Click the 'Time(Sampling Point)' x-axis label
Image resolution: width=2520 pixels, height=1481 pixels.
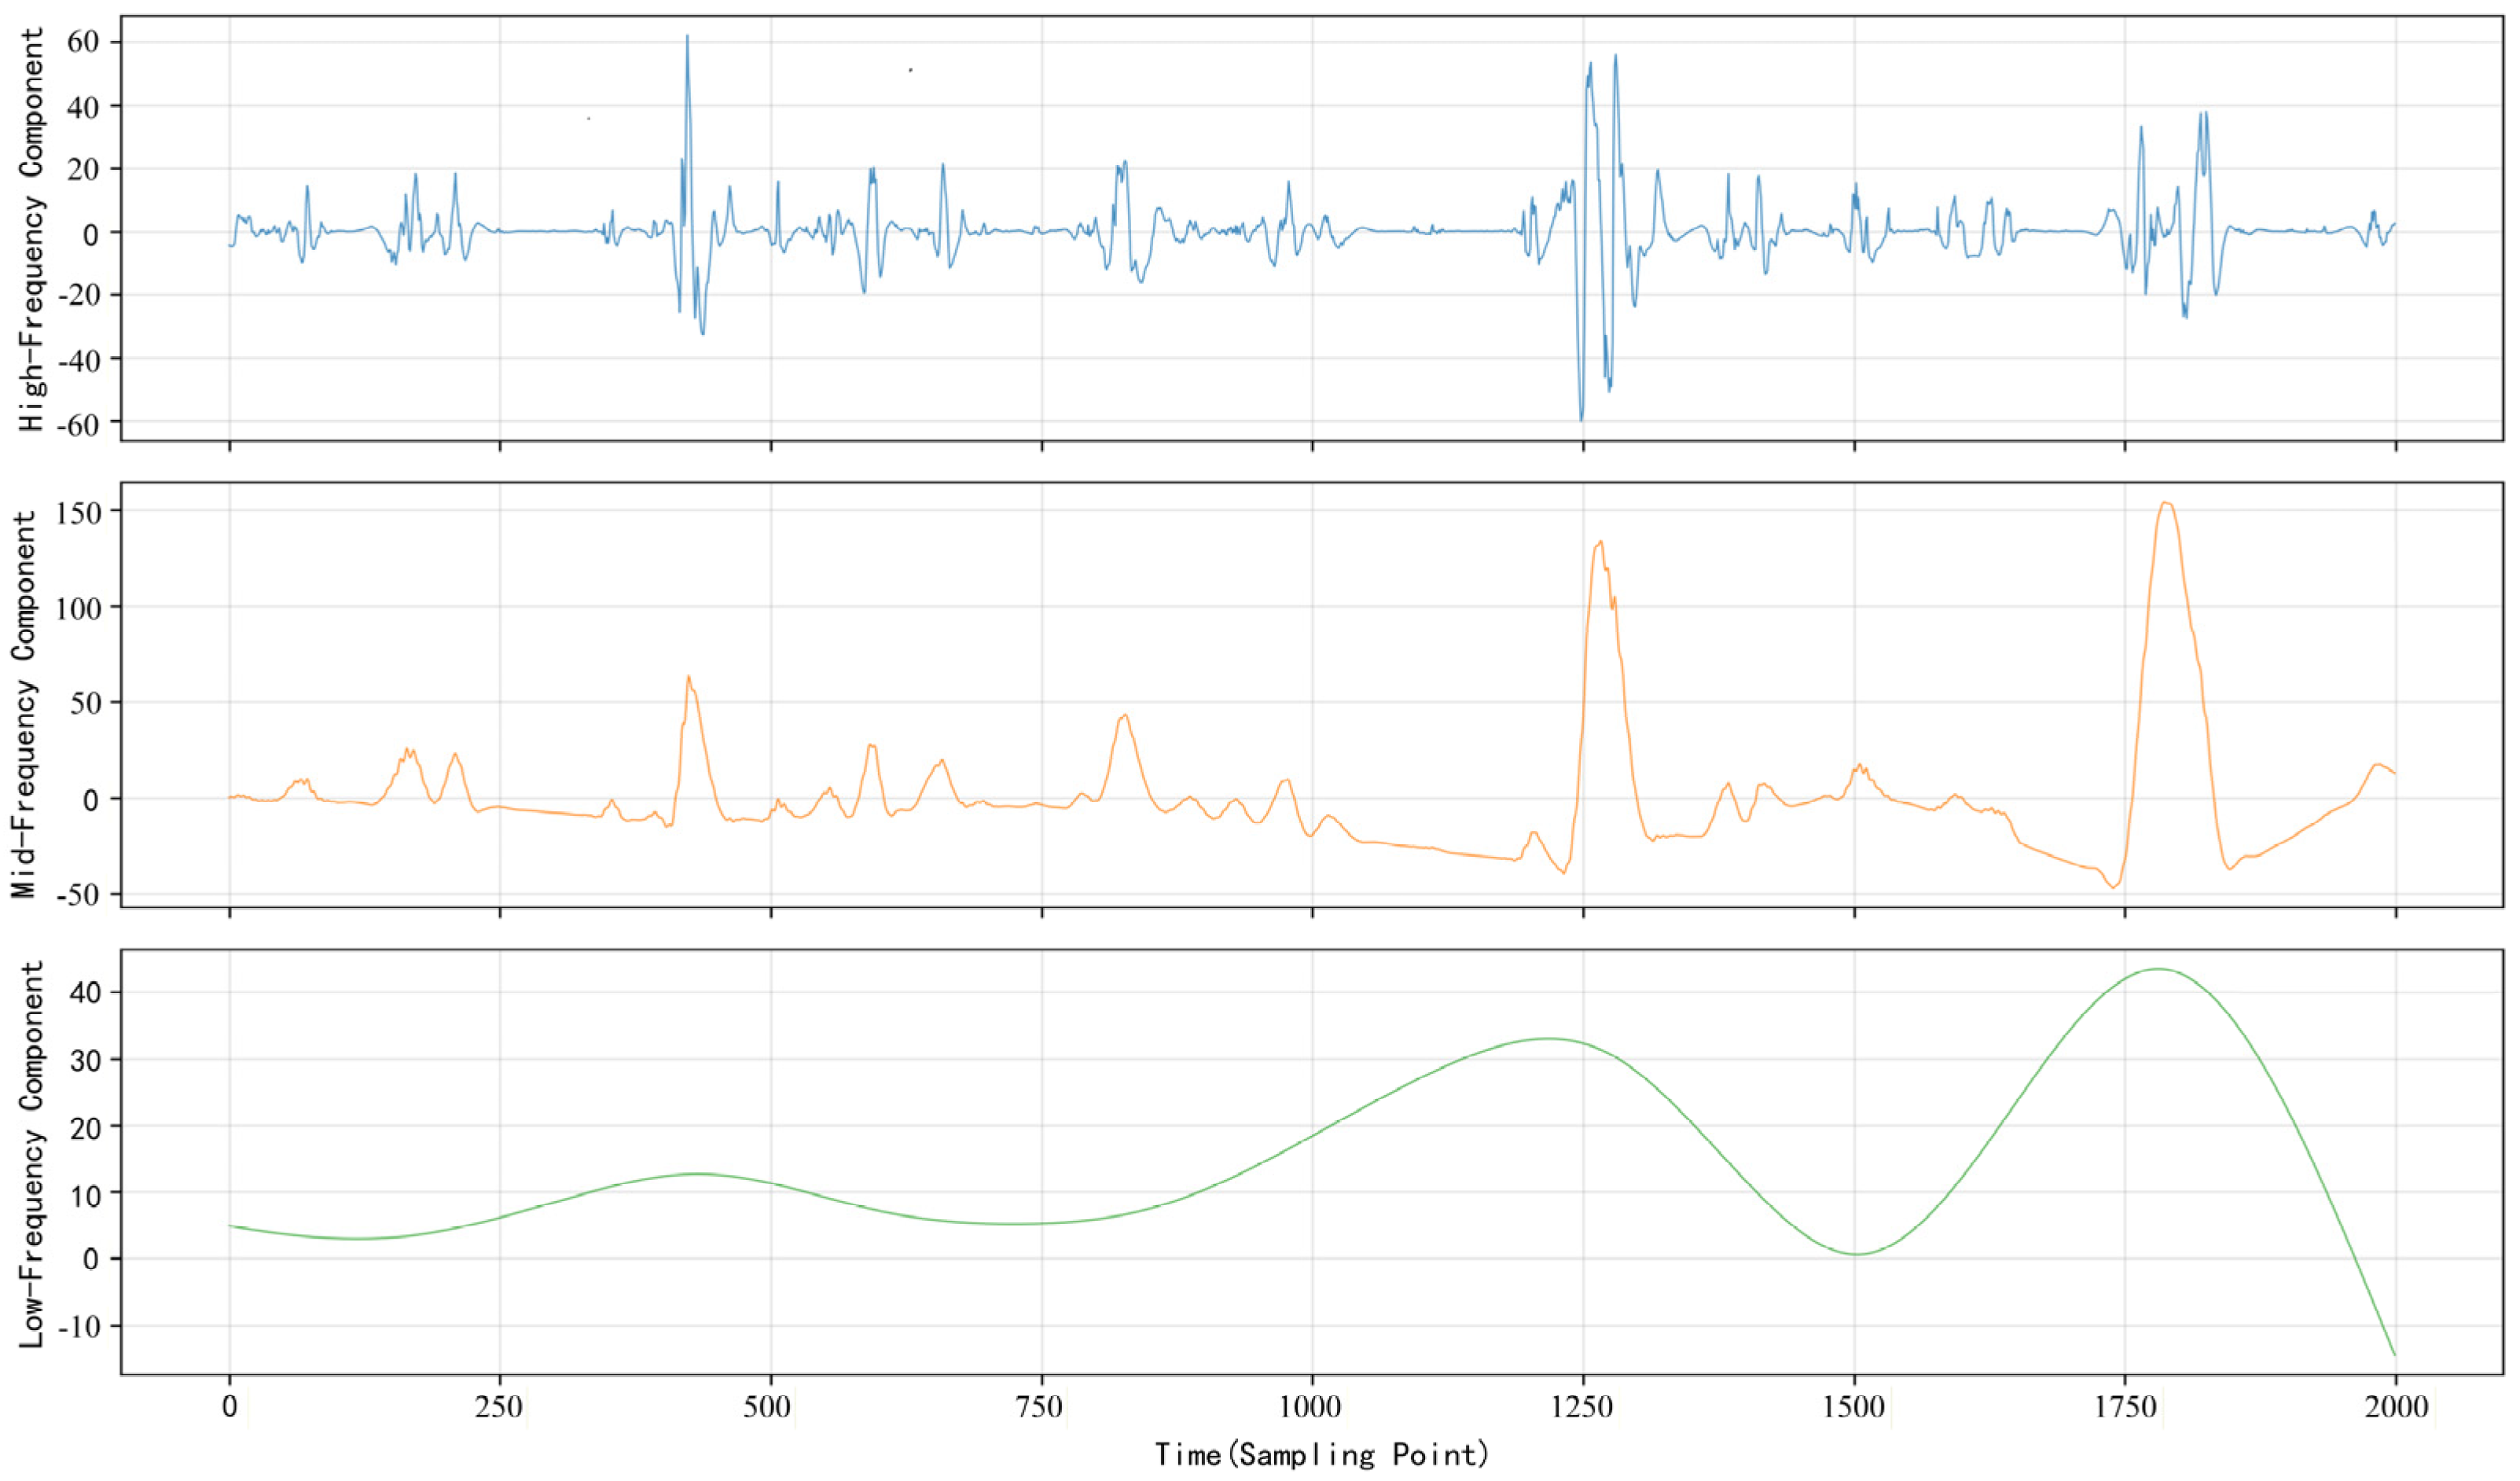[x=1322, y=1454]
